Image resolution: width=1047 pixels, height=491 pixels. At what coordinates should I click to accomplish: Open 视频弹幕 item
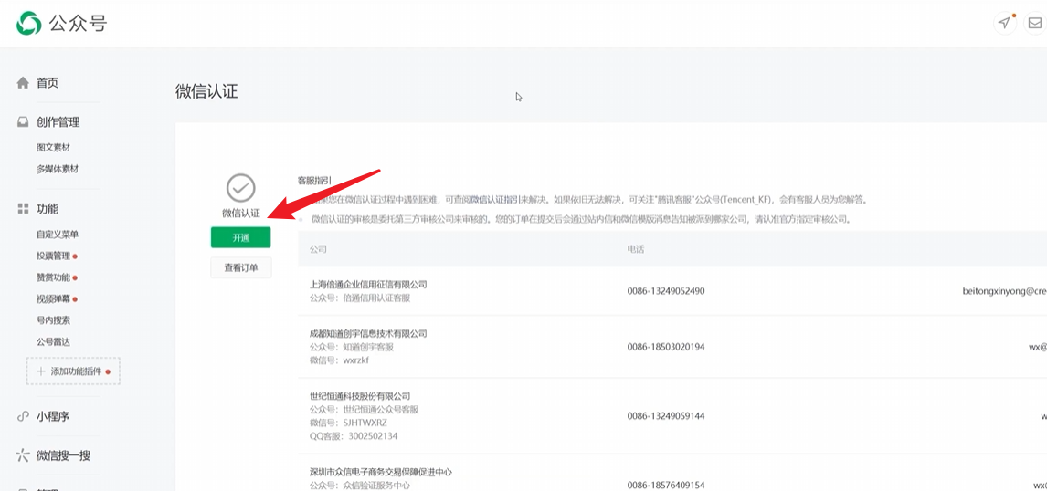point(53,298)
